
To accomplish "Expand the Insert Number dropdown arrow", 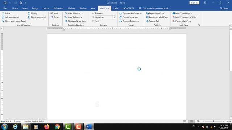I will [x=83, y=13].
